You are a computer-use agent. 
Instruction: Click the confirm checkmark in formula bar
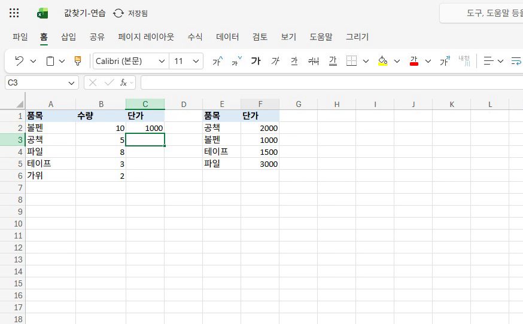pos(109,82)
